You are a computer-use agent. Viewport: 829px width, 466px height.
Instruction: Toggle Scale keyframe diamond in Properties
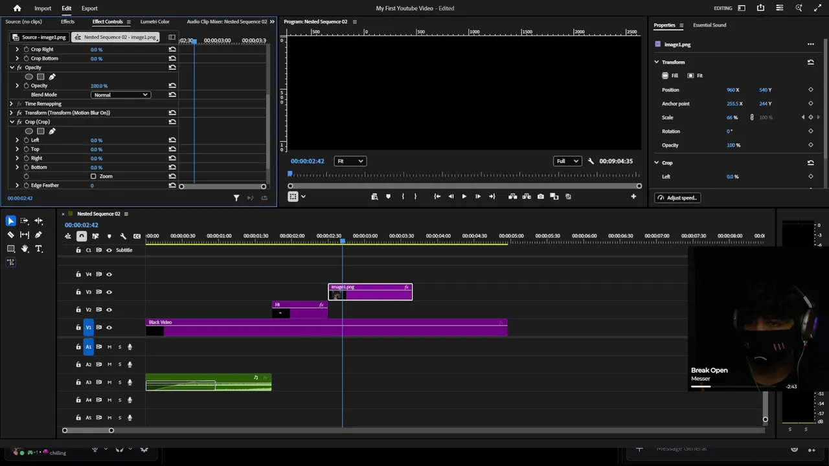tap(810, 118)
